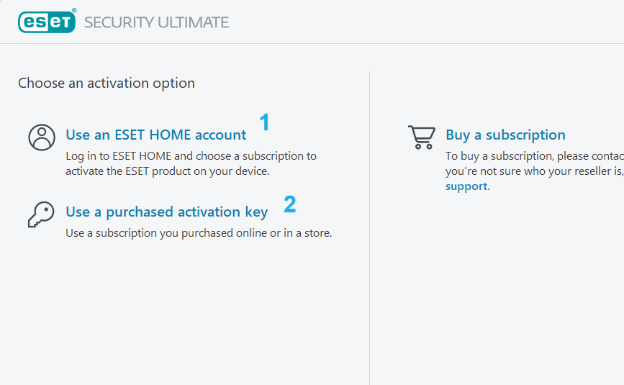Image resolution: width=624 pixels, height=385 pixels.
Task: Click the key icon for activation key
Action: click(41, 214)
